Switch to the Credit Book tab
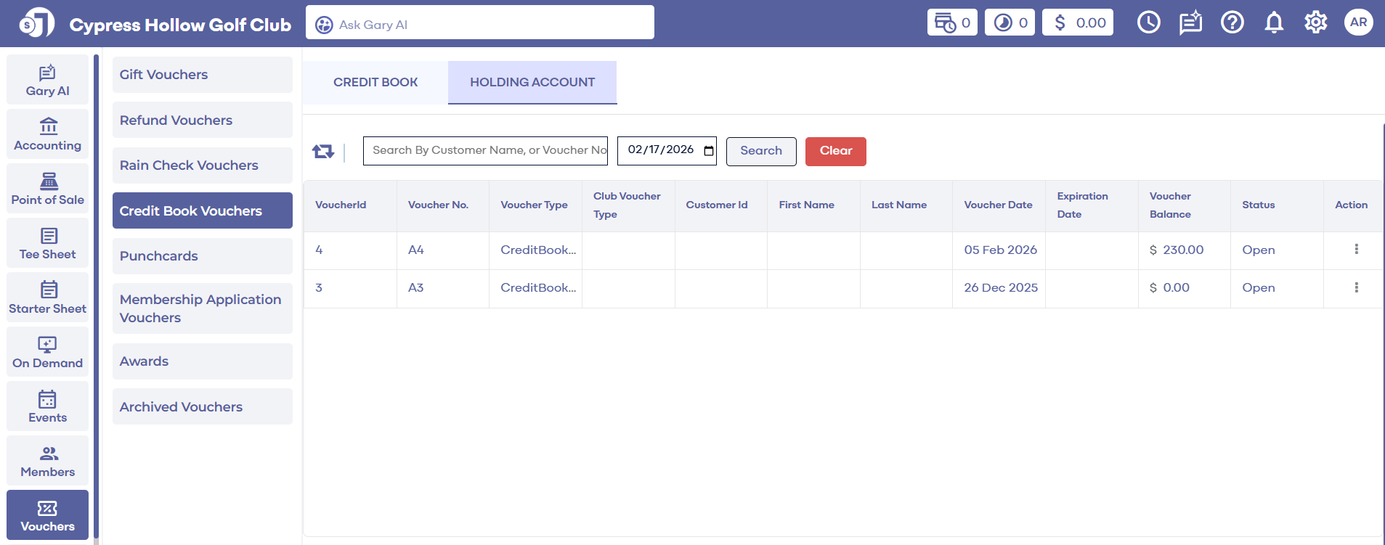The width and height of the screenshot is (1385, 545). [x=375, y=83]
